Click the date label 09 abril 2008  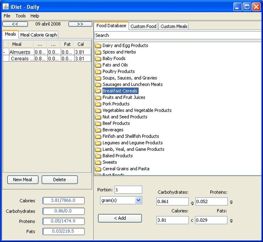48,24
